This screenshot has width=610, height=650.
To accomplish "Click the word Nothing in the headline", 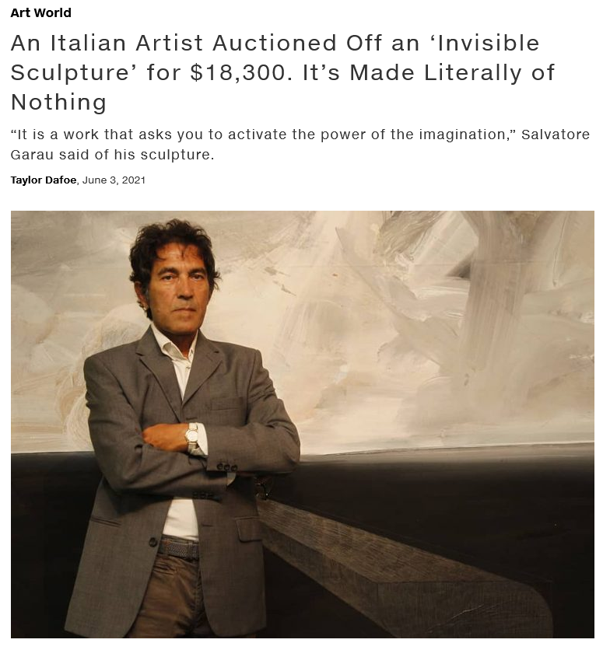I will tap(58, 103).
